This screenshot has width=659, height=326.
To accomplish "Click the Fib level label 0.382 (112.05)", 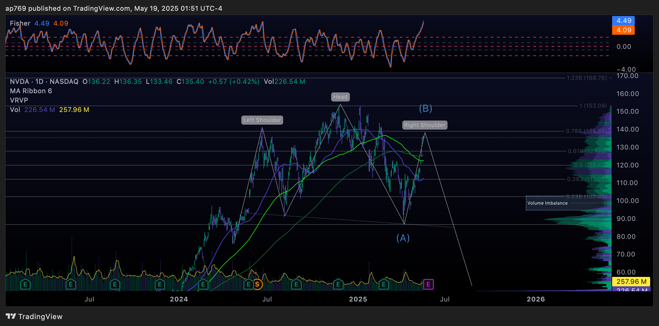I will point(587,179).
